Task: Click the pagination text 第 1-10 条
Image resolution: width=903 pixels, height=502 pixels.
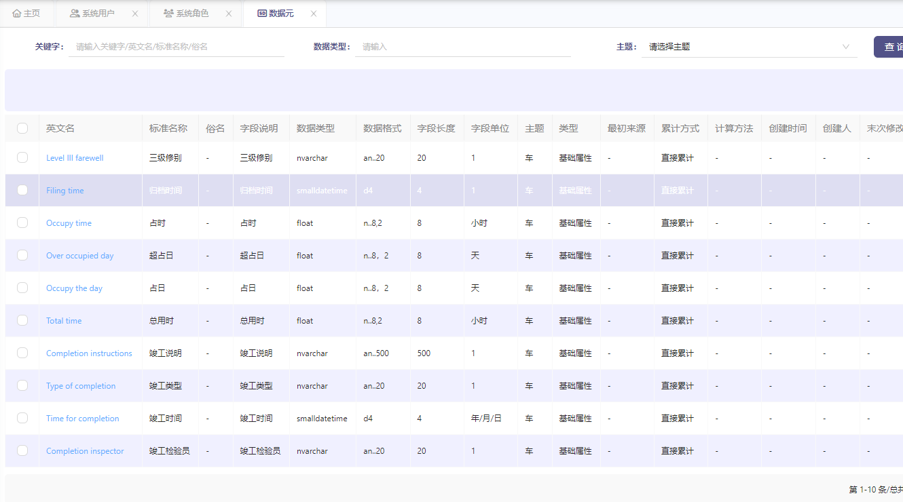Action: [x=868, y=490]
